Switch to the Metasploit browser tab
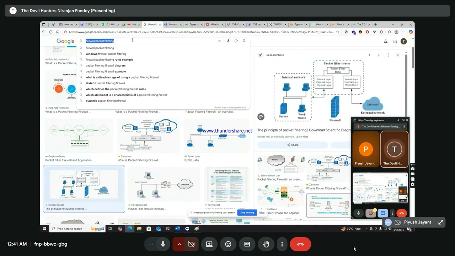Screen dimensions: 455x256 pyautogui.click(x=173, y=25)
